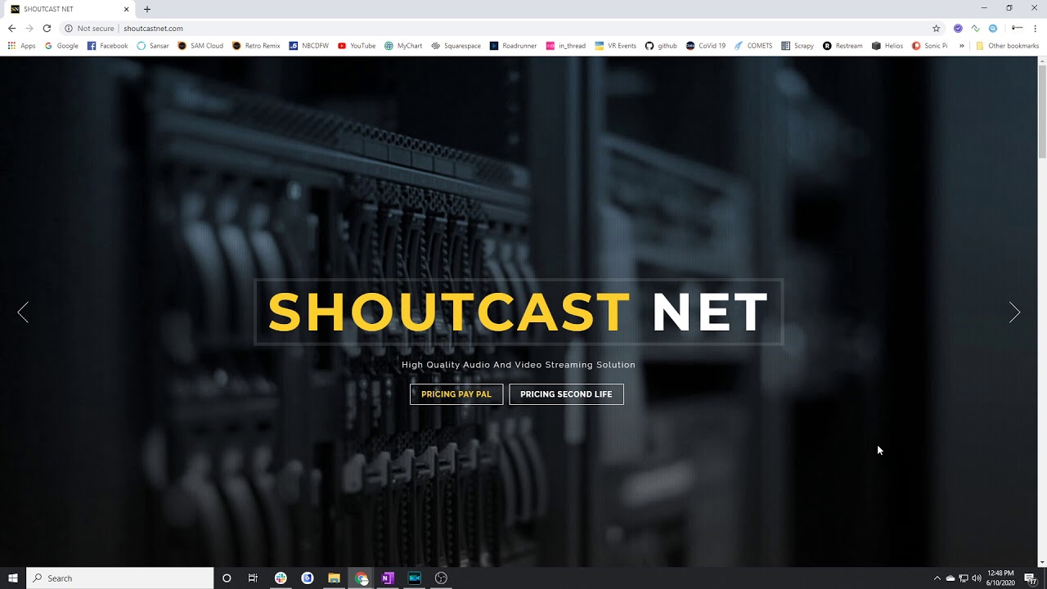The height and width of the screenshot is (589, 1047).
Task: Expand the hidden bookmarks overflow chevron
Action: point(962,46)
